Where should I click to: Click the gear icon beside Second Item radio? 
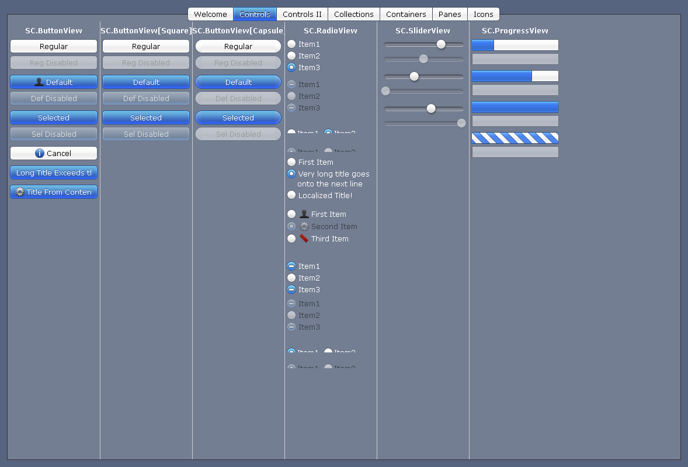(x=303, y=226)
